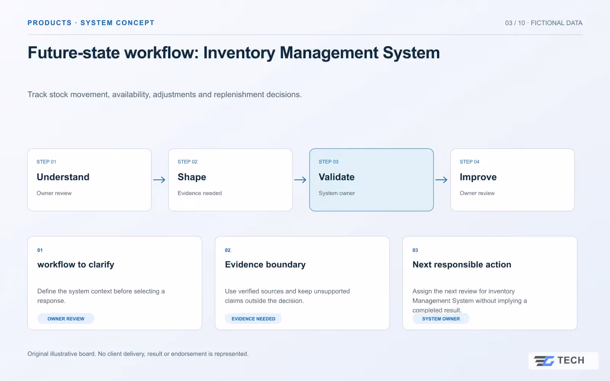Click the '03 / 10 · FICTIONAL DATA' page indicator
Viewport: 610px width, 381px height.
[544, 23]
